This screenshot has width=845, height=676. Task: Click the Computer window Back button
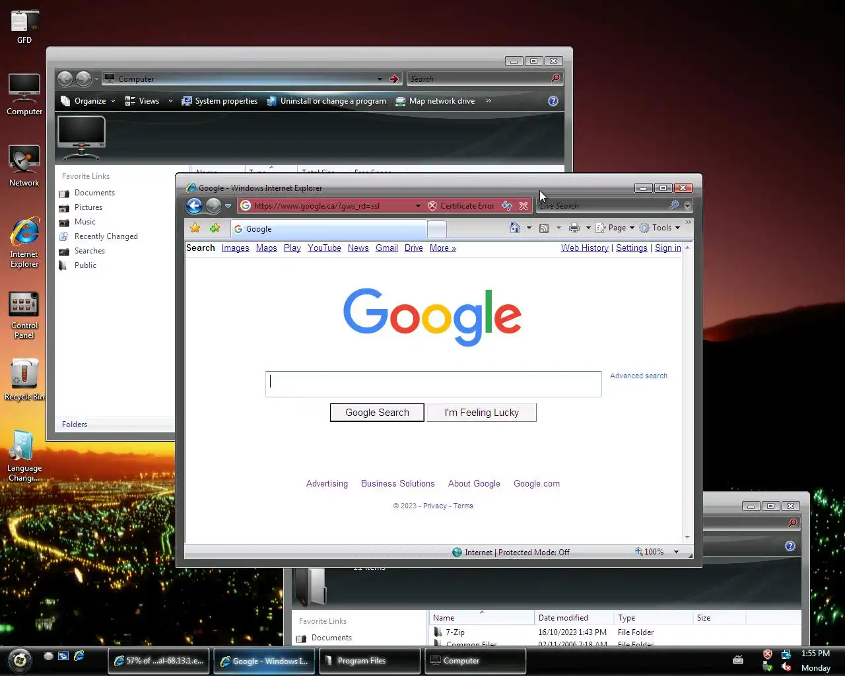(65, 79)
